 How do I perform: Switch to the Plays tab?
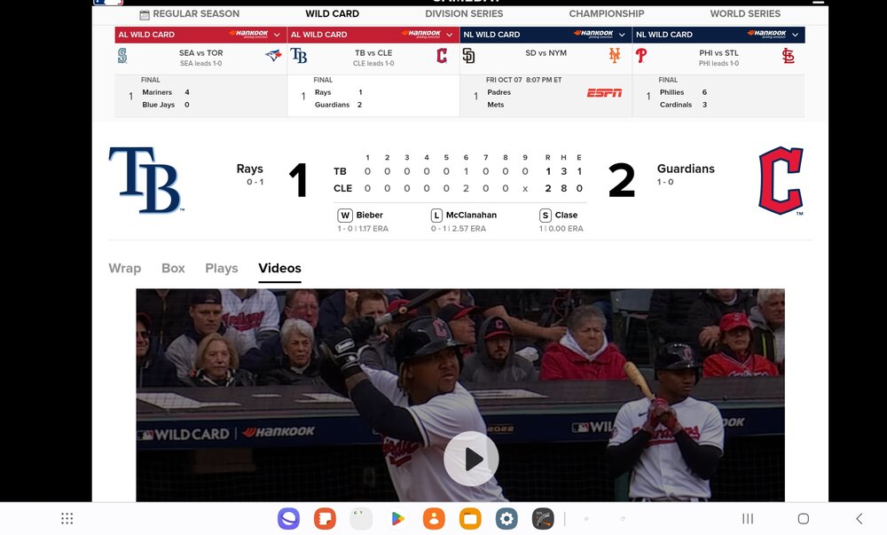click(221, 268)
